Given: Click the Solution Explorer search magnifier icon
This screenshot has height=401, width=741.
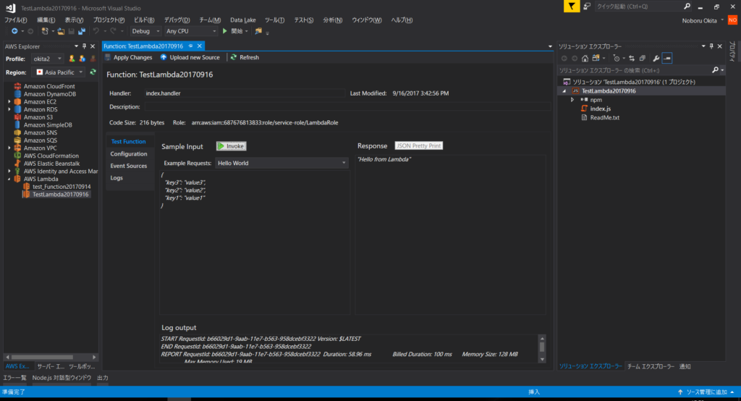Looking at the screenshot, I should pyautogui.click(x=715, y=70).
